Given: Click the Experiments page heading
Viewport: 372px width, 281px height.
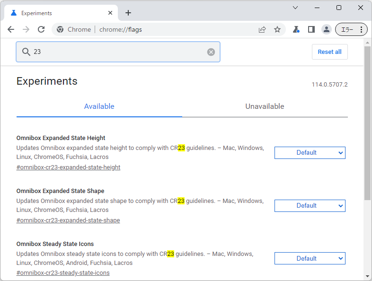Looking at the screenshot, I should (47, 81).
